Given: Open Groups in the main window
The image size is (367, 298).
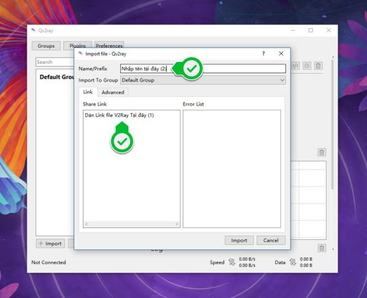Looking at the screenshot, I should pos(46,46).
